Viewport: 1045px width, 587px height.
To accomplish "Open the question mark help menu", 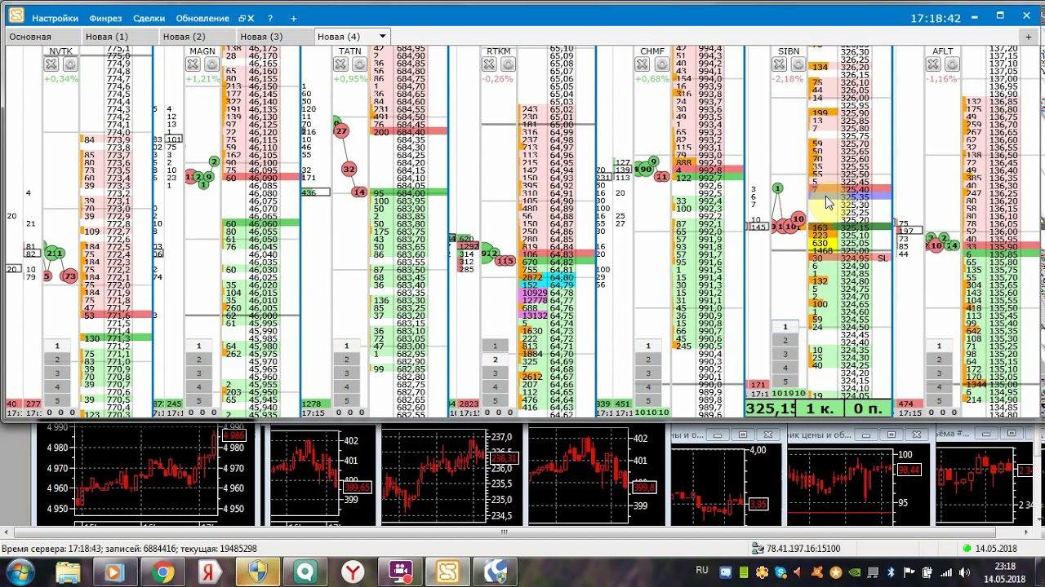I will pyautogui.click(x=269, y=18).
